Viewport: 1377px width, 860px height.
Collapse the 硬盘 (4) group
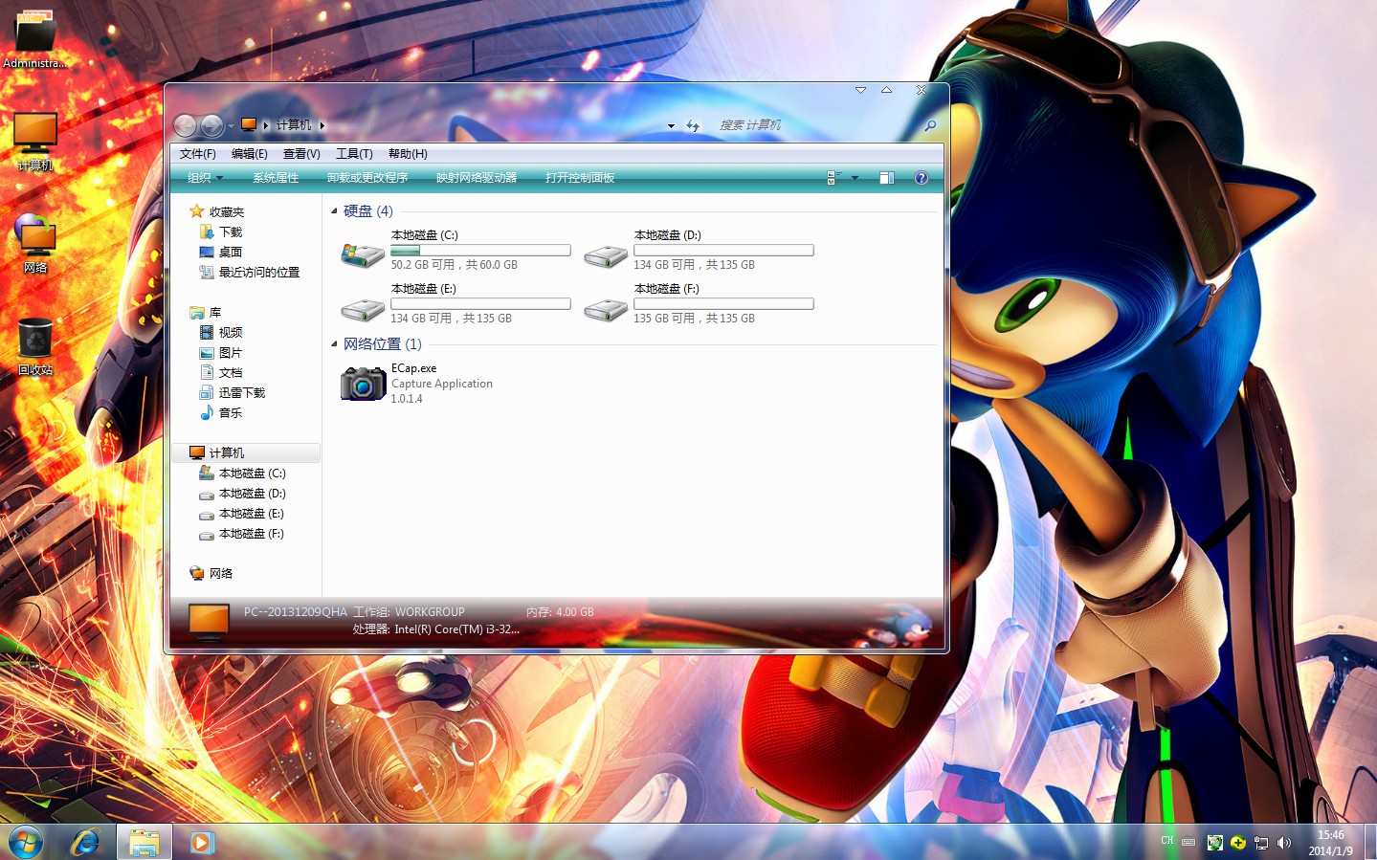(x=334, y=210)
